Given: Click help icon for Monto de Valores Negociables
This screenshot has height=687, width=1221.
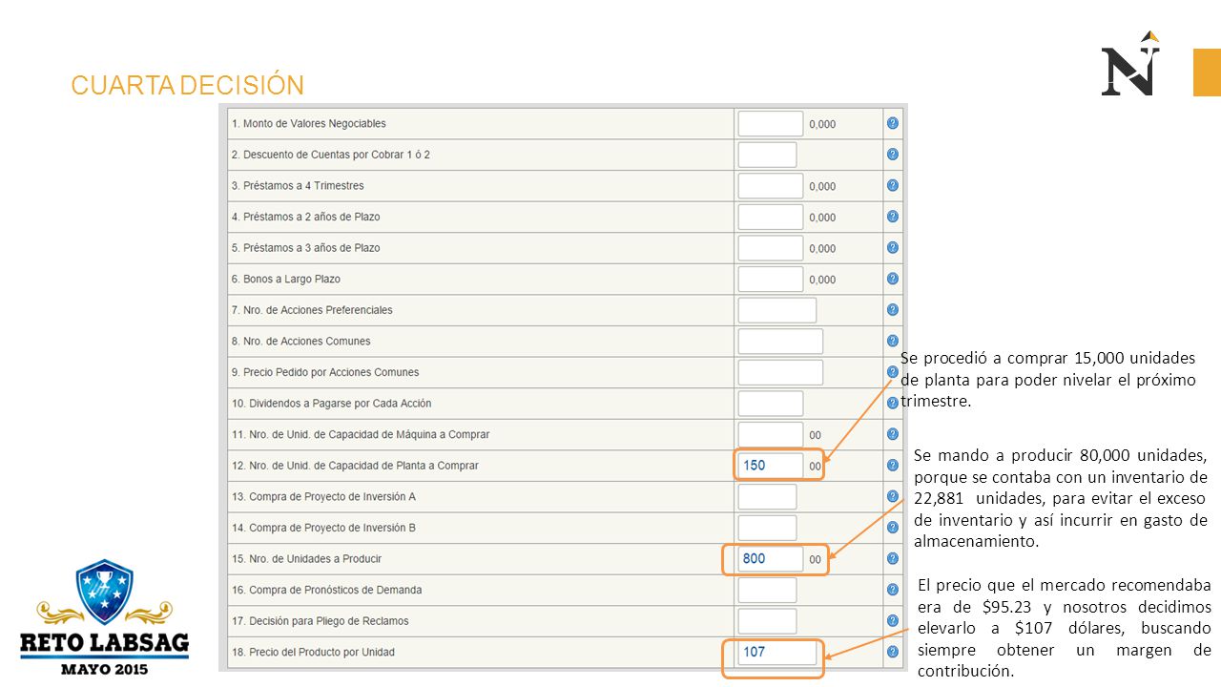Looking at the screenshot, I should 893,123.
